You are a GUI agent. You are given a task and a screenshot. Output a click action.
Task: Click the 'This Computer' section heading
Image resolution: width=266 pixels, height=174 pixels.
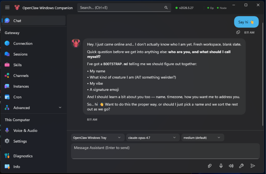point(17,120)
